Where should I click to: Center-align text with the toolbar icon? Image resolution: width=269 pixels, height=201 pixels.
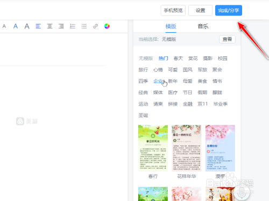pyautogui.click(x=49, y=26)
